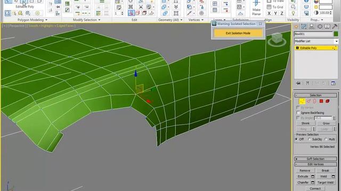
Task: Toggle By Angle checkbox
Action: (x=298, y=118)
